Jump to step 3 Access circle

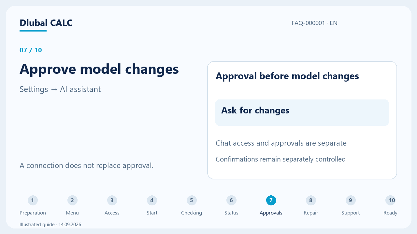click(112, 201)
